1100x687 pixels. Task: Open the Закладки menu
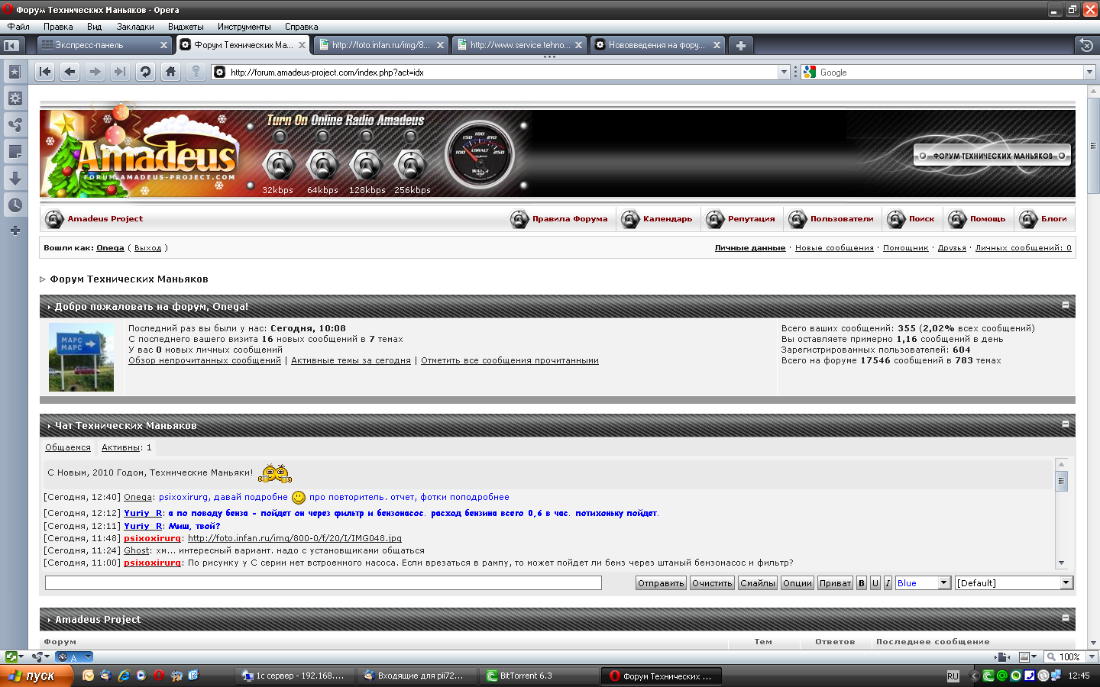pyautogui.click(x=135, y=27)
